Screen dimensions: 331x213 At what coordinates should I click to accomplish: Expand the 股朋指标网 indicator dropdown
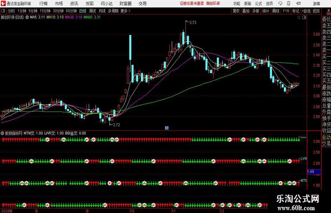click(x=2, y=133)
